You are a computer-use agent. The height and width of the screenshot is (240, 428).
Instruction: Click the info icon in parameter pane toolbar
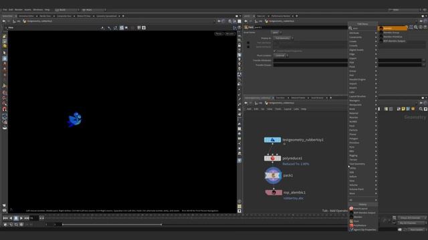click(421, 27)
